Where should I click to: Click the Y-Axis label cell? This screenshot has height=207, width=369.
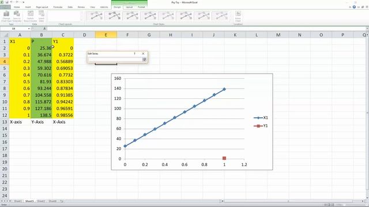(x=42, y=122)
